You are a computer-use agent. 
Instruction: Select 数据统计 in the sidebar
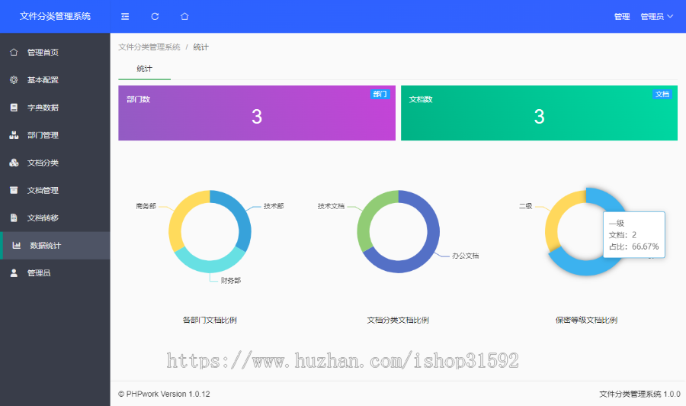(x=55, y=245)
